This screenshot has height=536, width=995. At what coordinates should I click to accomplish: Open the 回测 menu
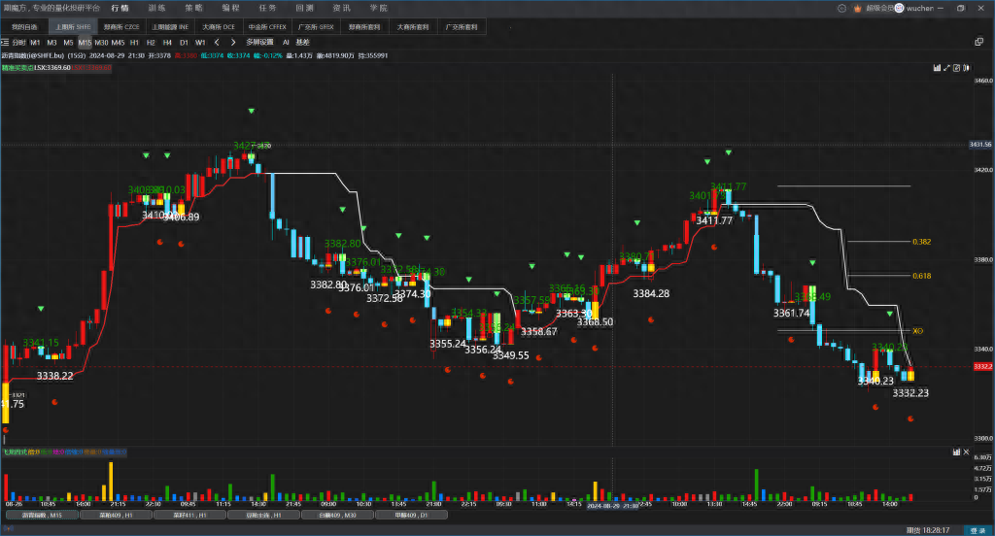point(304,8)
